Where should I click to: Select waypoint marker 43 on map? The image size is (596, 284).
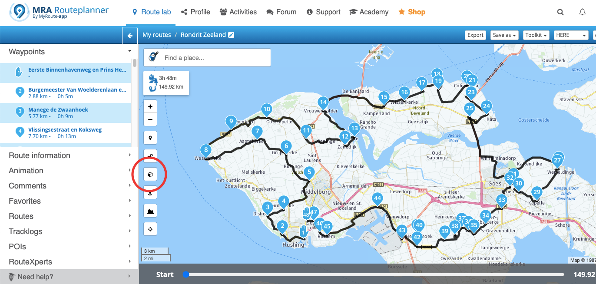[402, 232]
